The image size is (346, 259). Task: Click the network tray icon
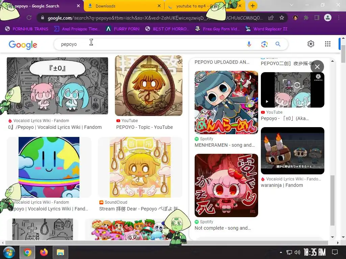click(289, 252)
